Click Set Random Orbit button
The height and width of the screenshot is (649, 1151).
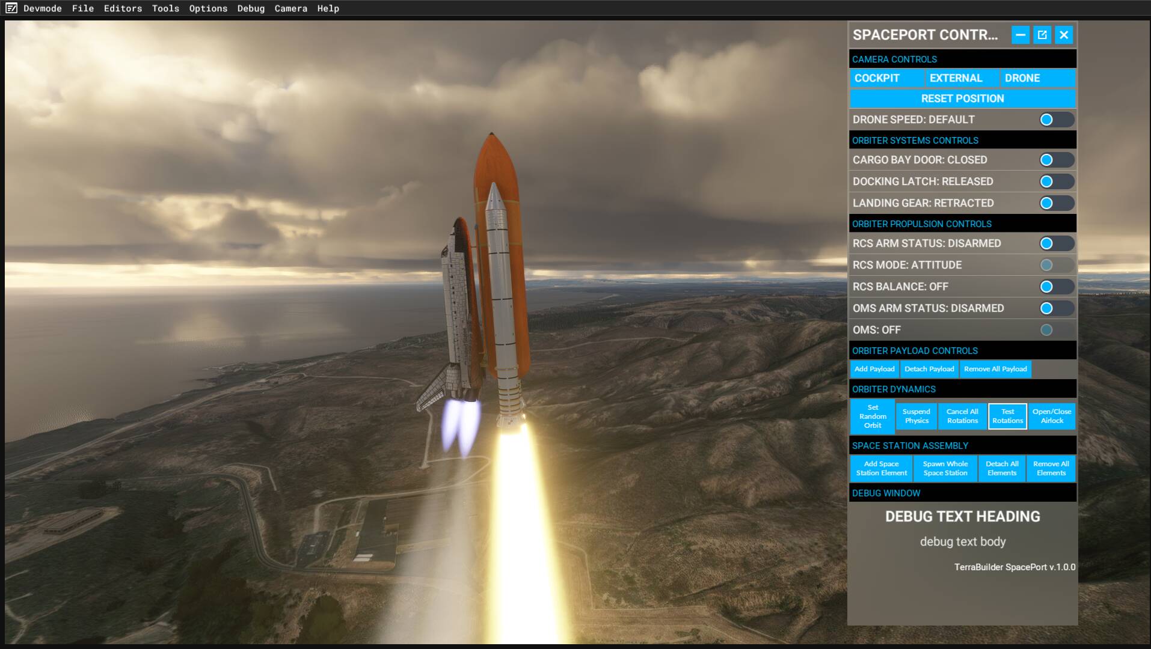(x=873, y=416)
